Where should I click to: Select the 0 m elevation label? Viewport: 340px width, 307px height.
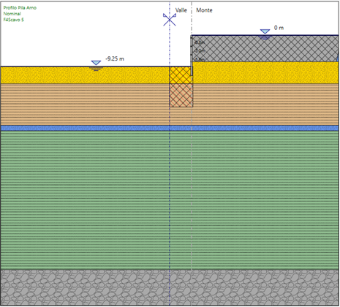tap(279, 28)
